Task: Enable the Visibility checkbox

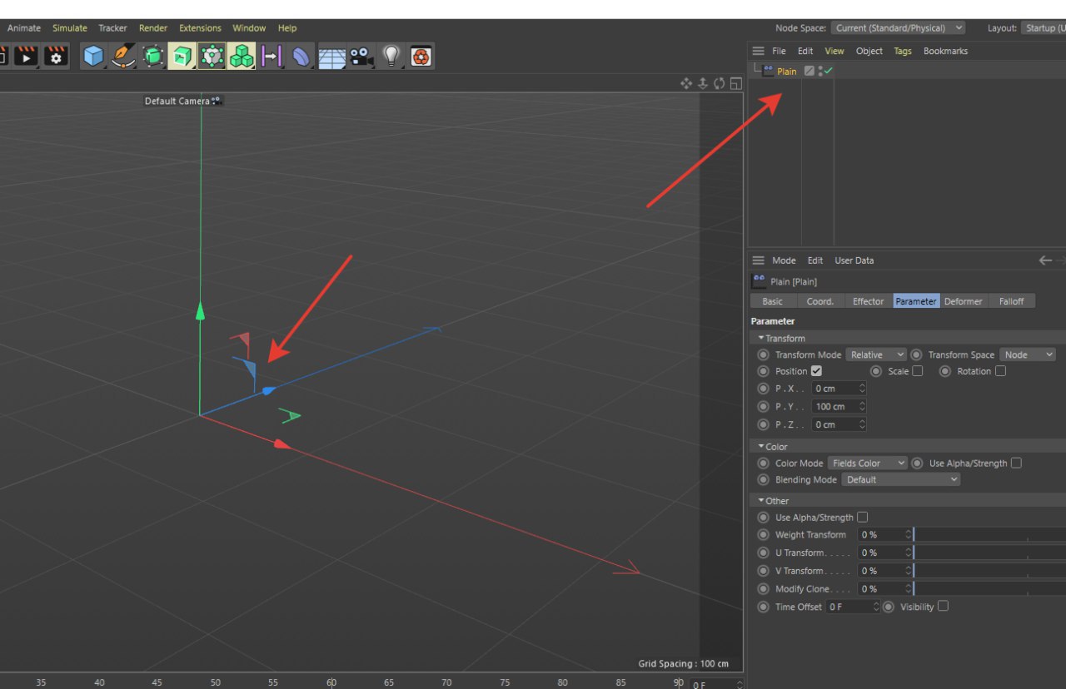Action: coord(943,606)
